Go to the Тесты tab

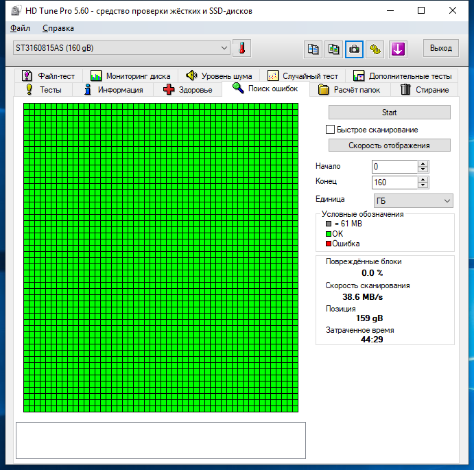coord(43,90)
